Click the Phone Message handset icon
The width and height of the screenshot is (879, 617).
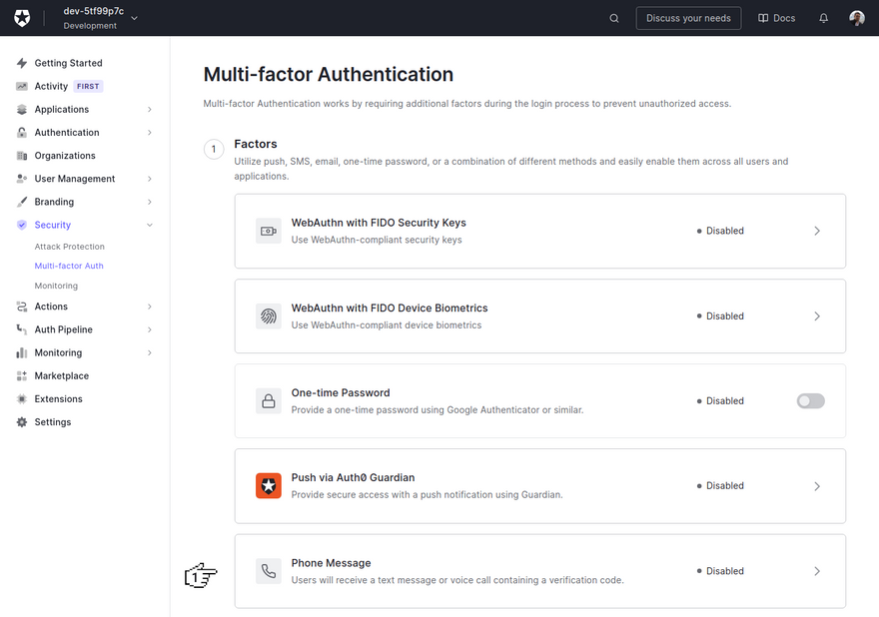(x=269, y=571)
